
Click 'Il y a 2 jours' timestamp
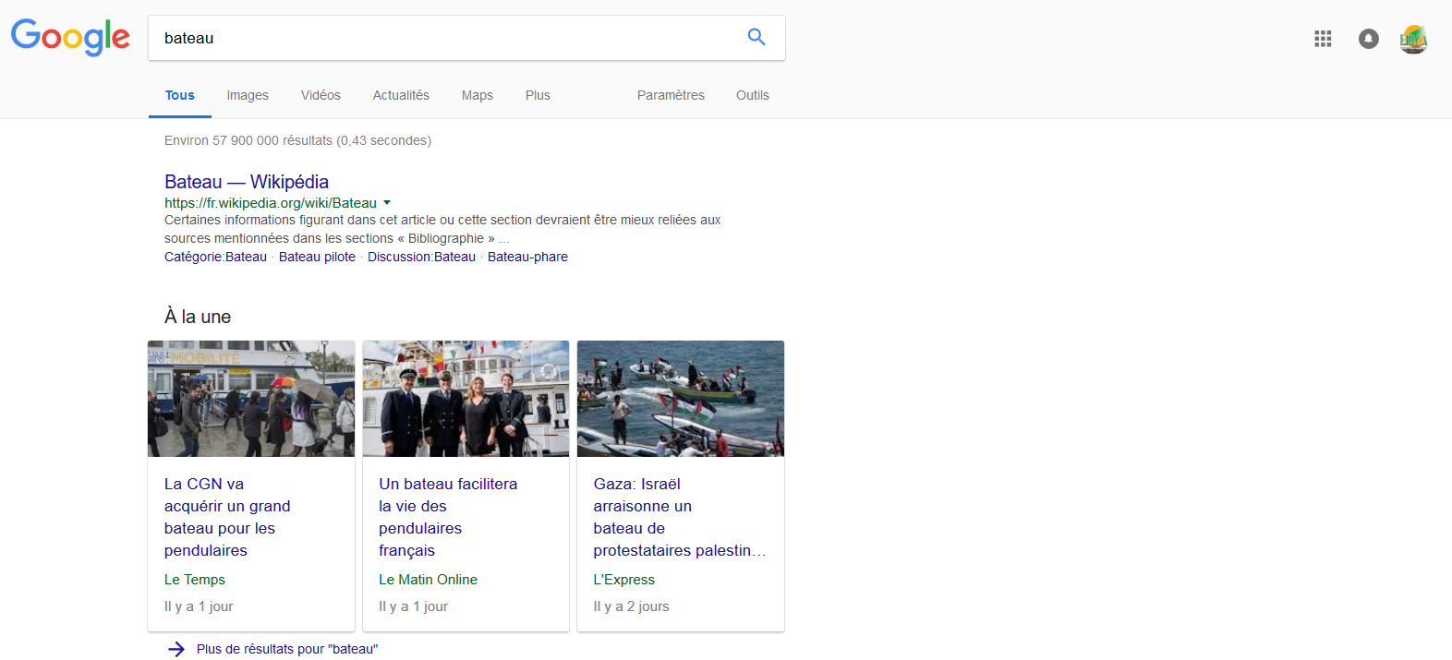pos(631,606)
